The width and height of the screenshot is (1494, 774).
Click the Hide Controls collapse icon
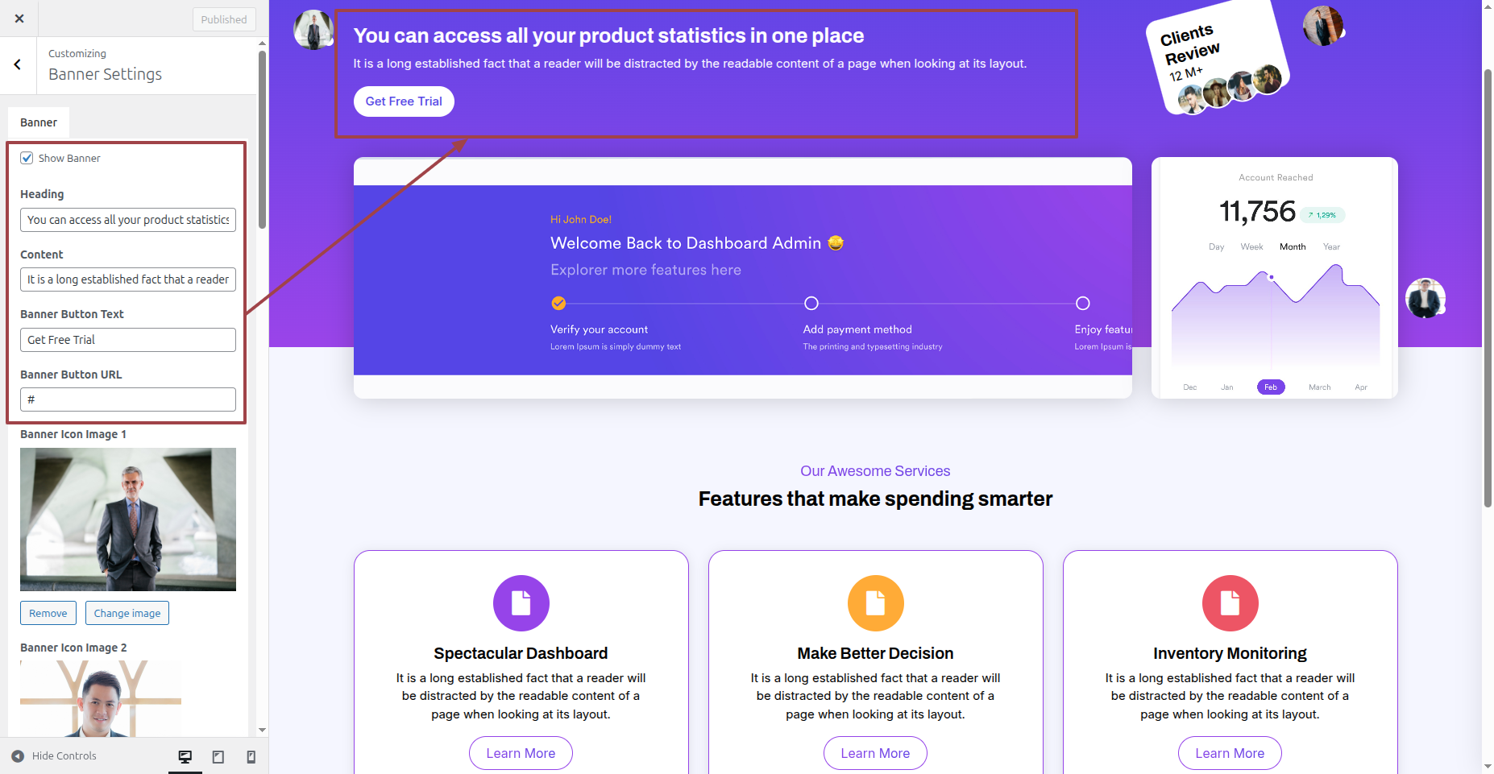tap(18, 756)
